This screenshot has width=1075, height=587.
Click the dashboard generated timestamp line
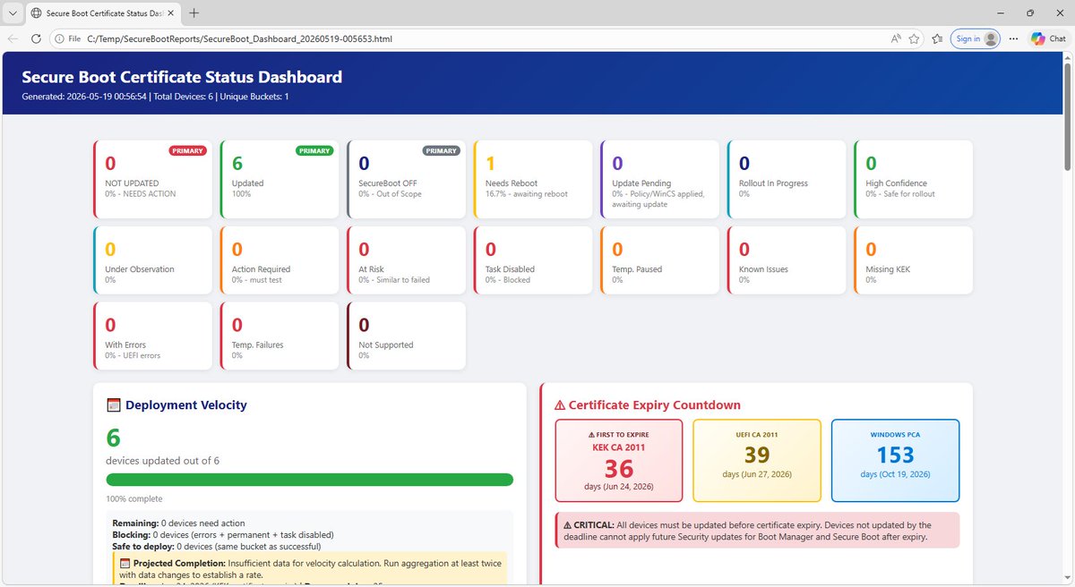[155, 96]
